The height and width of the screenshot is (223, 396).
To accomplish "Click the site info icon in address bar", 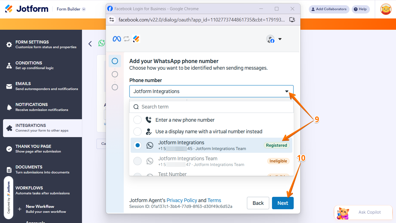I will coord(112,20).
